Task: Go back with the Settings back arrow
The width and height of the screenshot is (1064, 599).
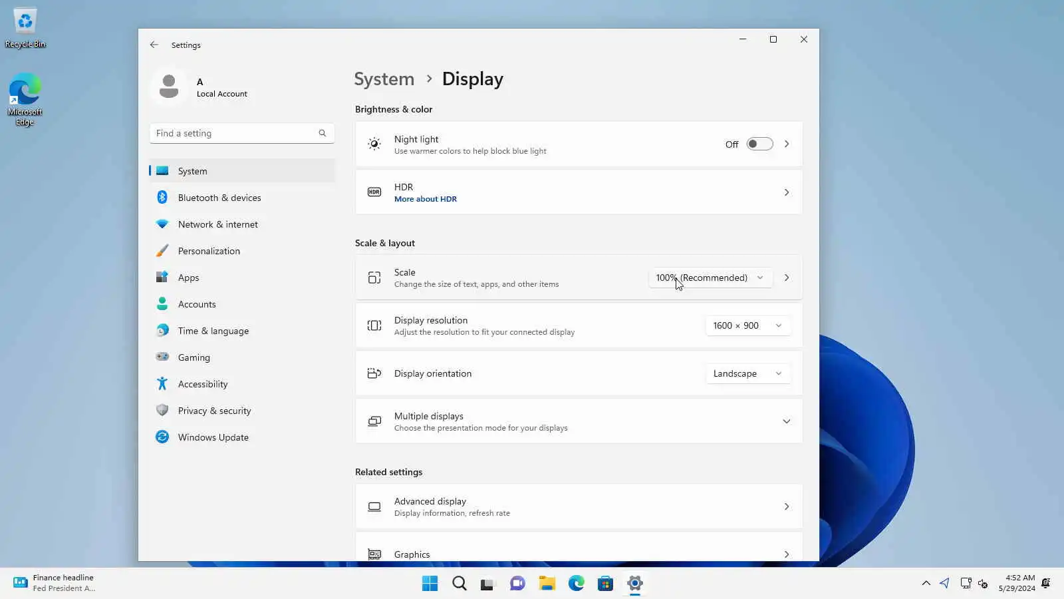Action: click(x=154, y=45)
